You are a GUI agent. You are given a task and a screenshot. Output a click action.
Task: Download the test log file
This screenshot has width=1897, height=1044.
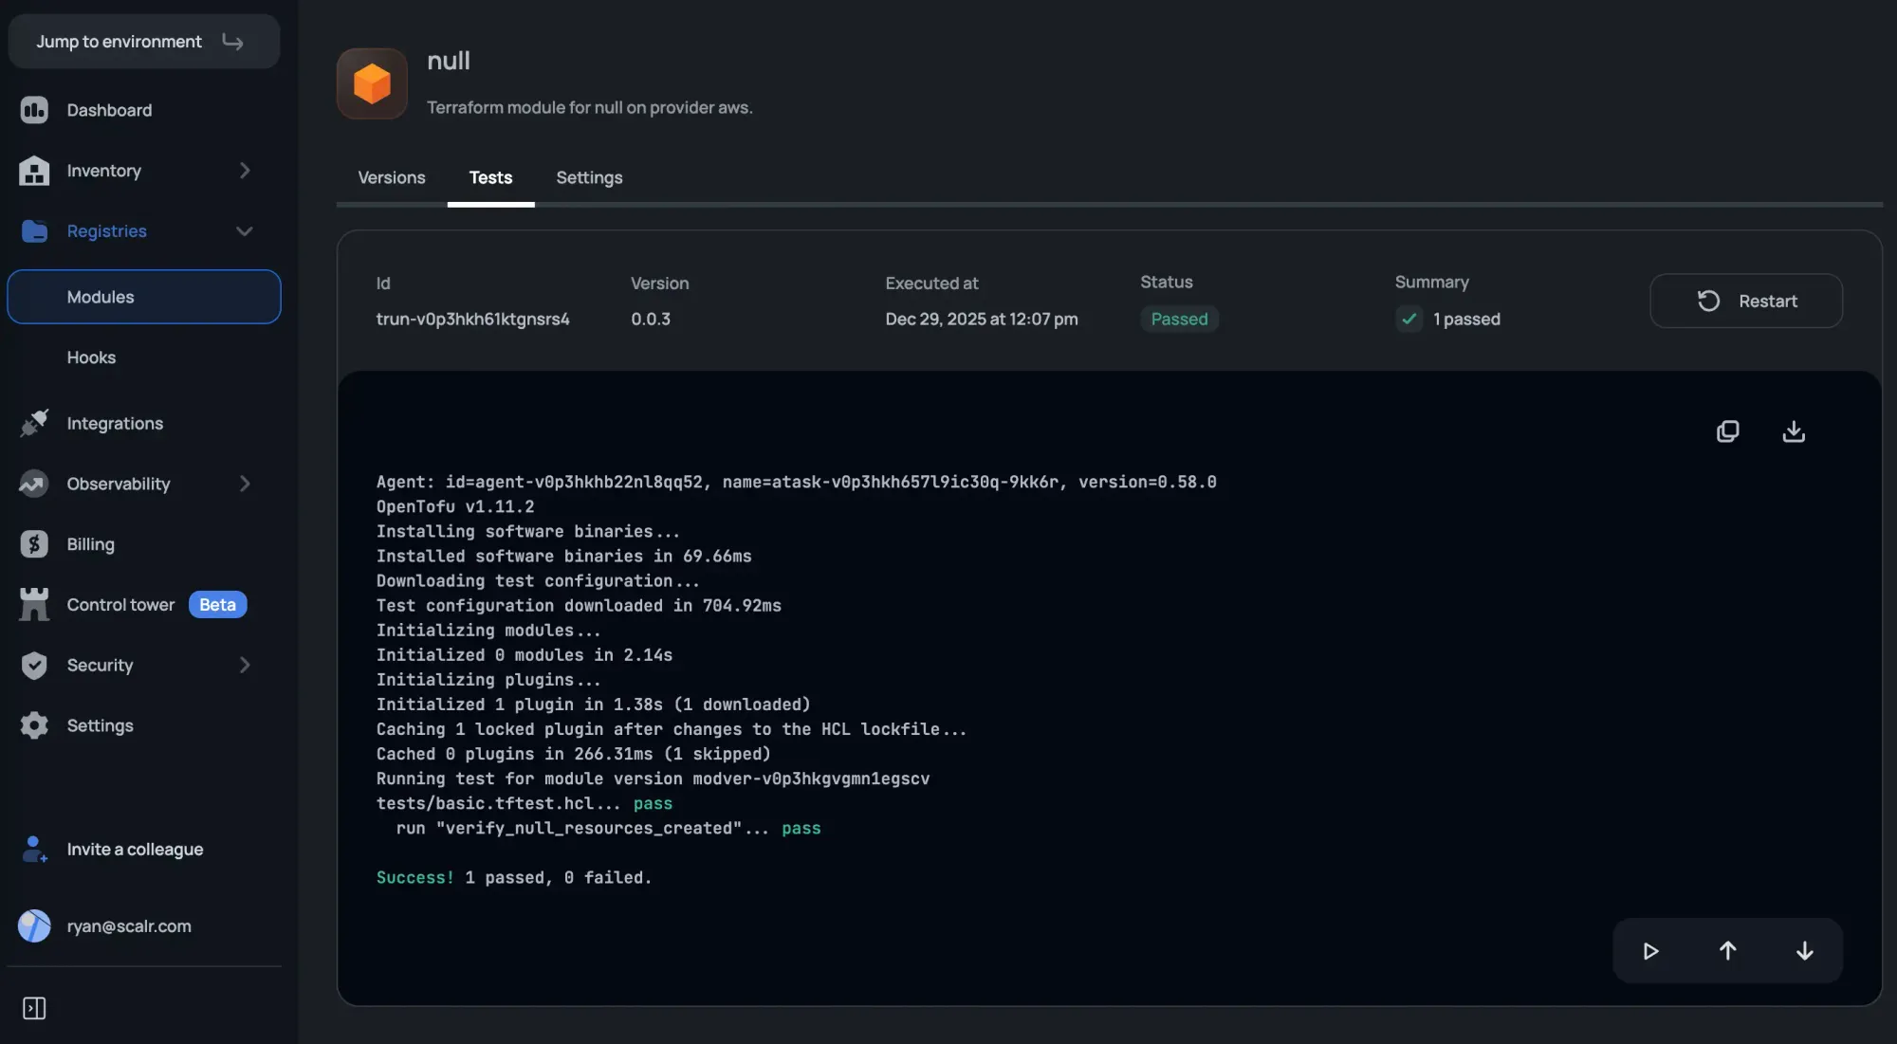[1793, 431]
